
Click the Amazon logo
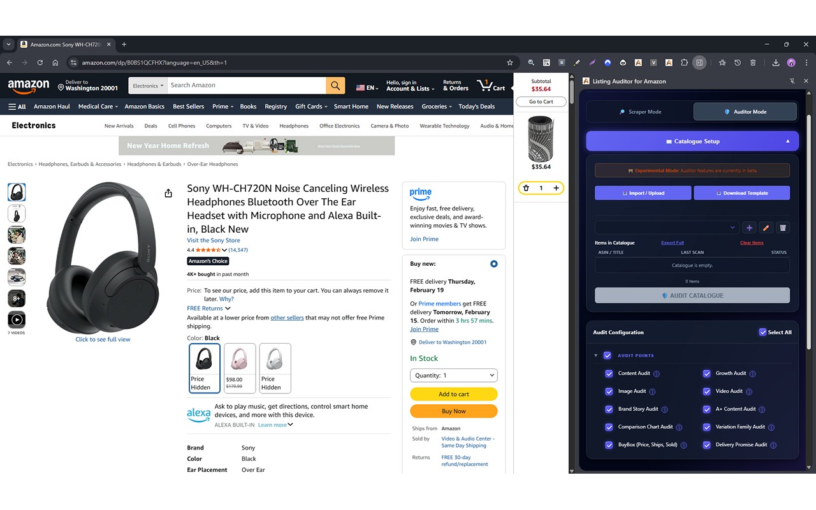click(29, 85)
